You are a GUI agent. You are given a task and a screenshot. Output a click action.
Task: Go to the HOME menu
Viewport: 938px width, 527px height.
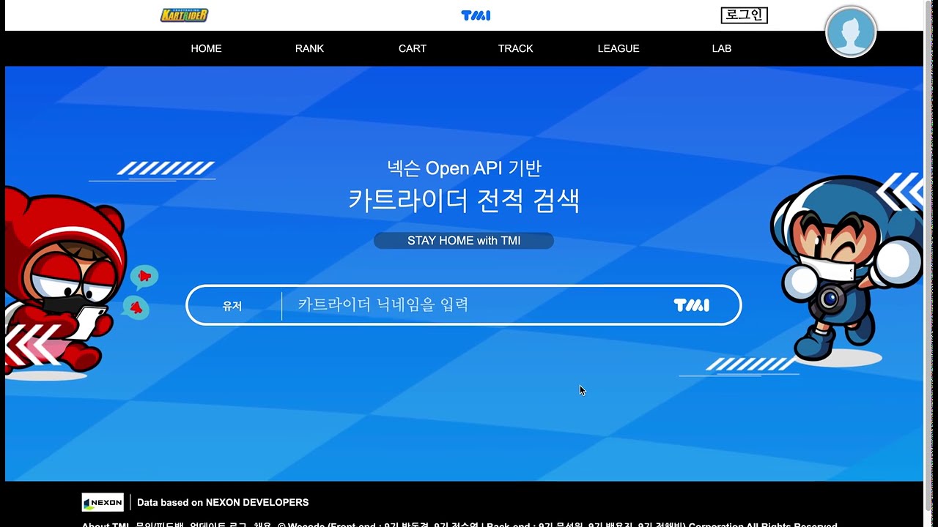pyautogui.click(x=206, y=48)
